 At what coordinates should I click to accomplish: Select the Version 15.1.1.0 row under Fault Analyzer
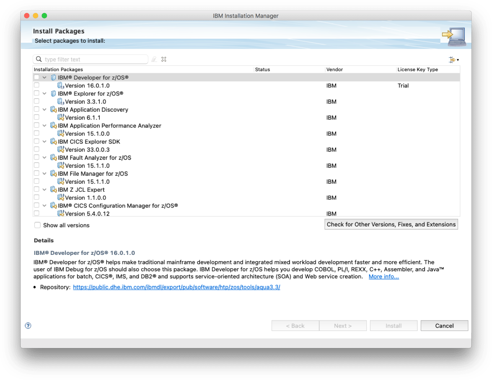[246, 165]
